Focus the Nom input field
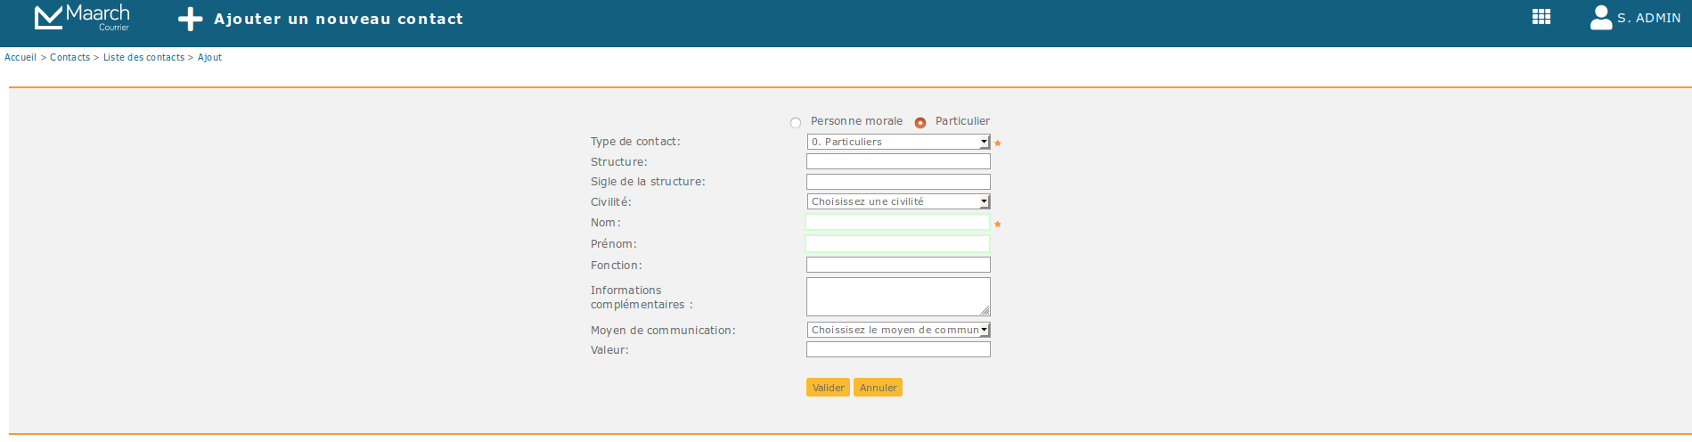Viewport: 1692px width, 442px height. 898,222
